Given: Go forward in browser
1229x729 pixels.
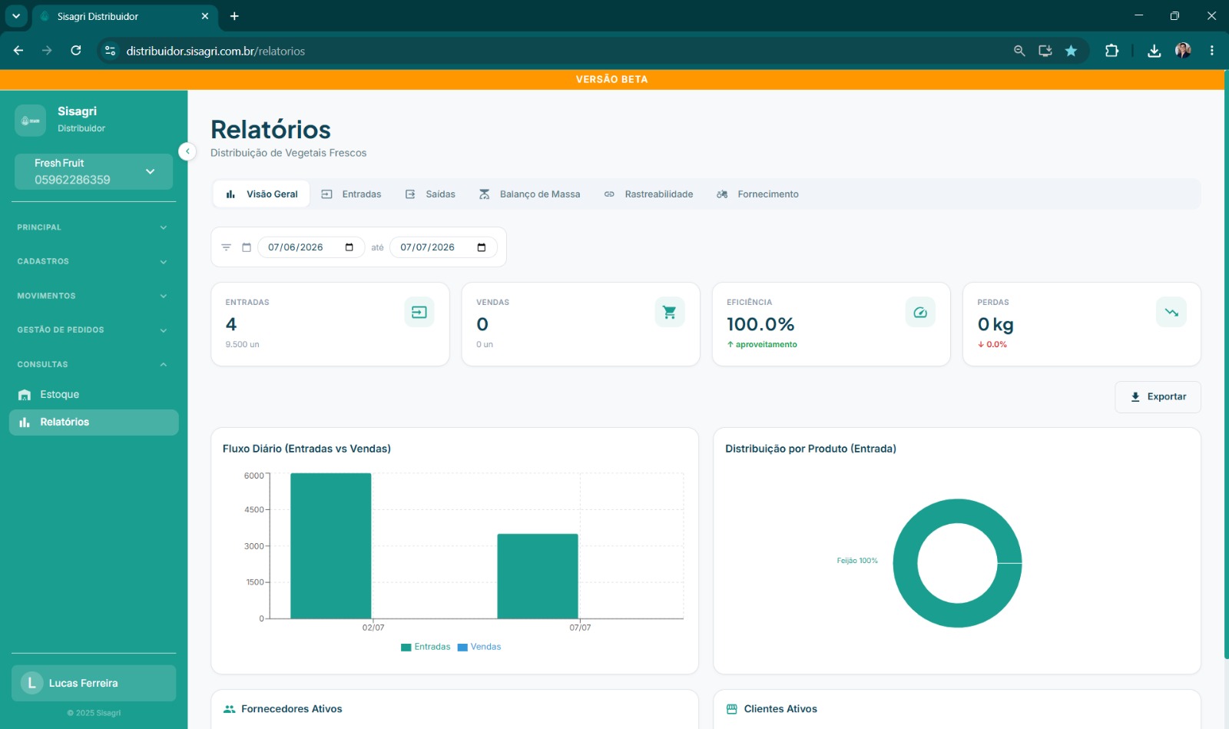Looking at the screenshot, I should tap(47, 51).
